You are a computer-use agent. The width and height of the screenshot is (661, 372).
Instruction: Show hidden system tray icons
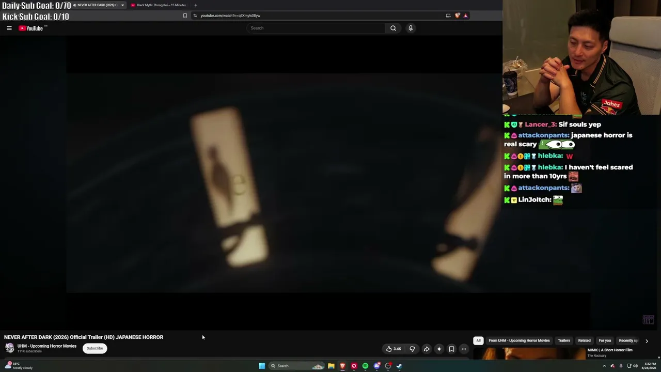604,366
